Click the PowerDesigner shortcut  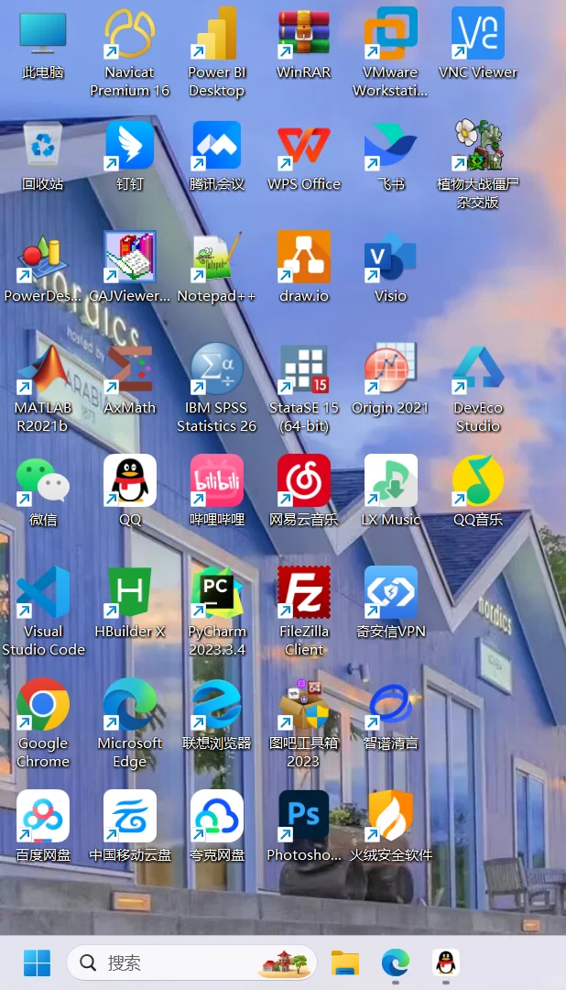(x=43, y=257)
